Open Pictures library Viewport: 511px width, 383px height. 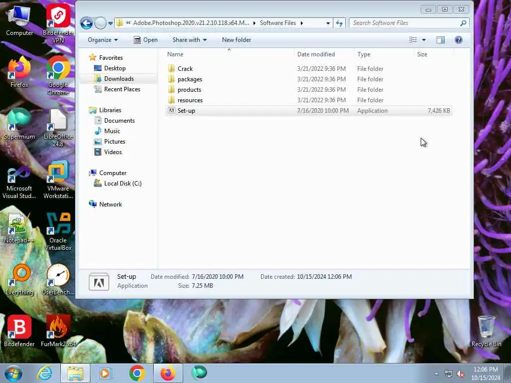pos(109,141)
